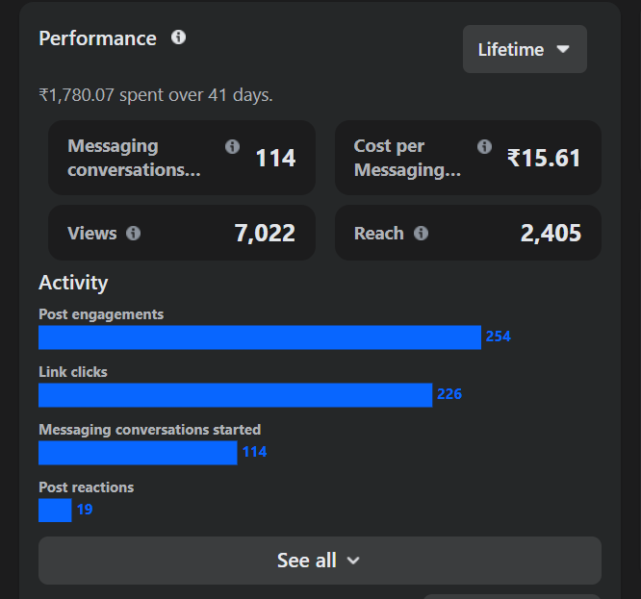This screenshot has width=641, height=599.
Task: Expand the See all activity list
Action: coord(320,561)
